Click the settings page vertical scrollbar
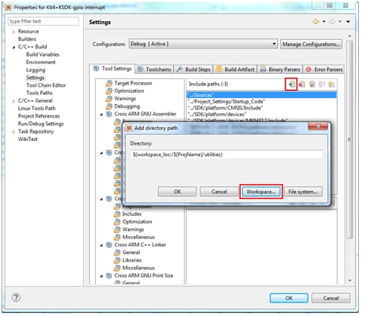This screenshot has height=316, width=365. [349, 140]
